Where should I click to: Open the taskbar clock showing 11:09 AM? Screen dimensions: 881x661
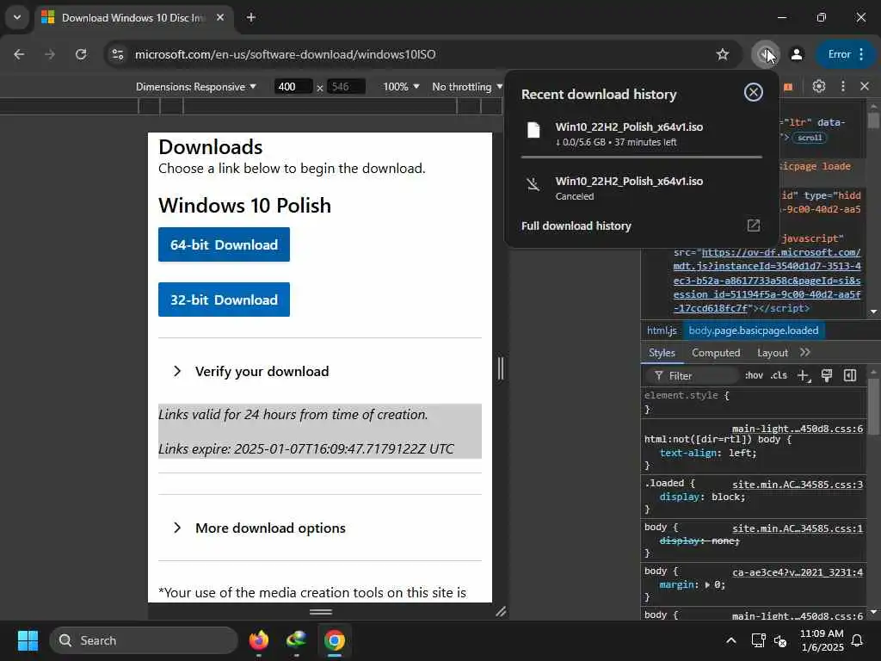[x=822, y=640]
